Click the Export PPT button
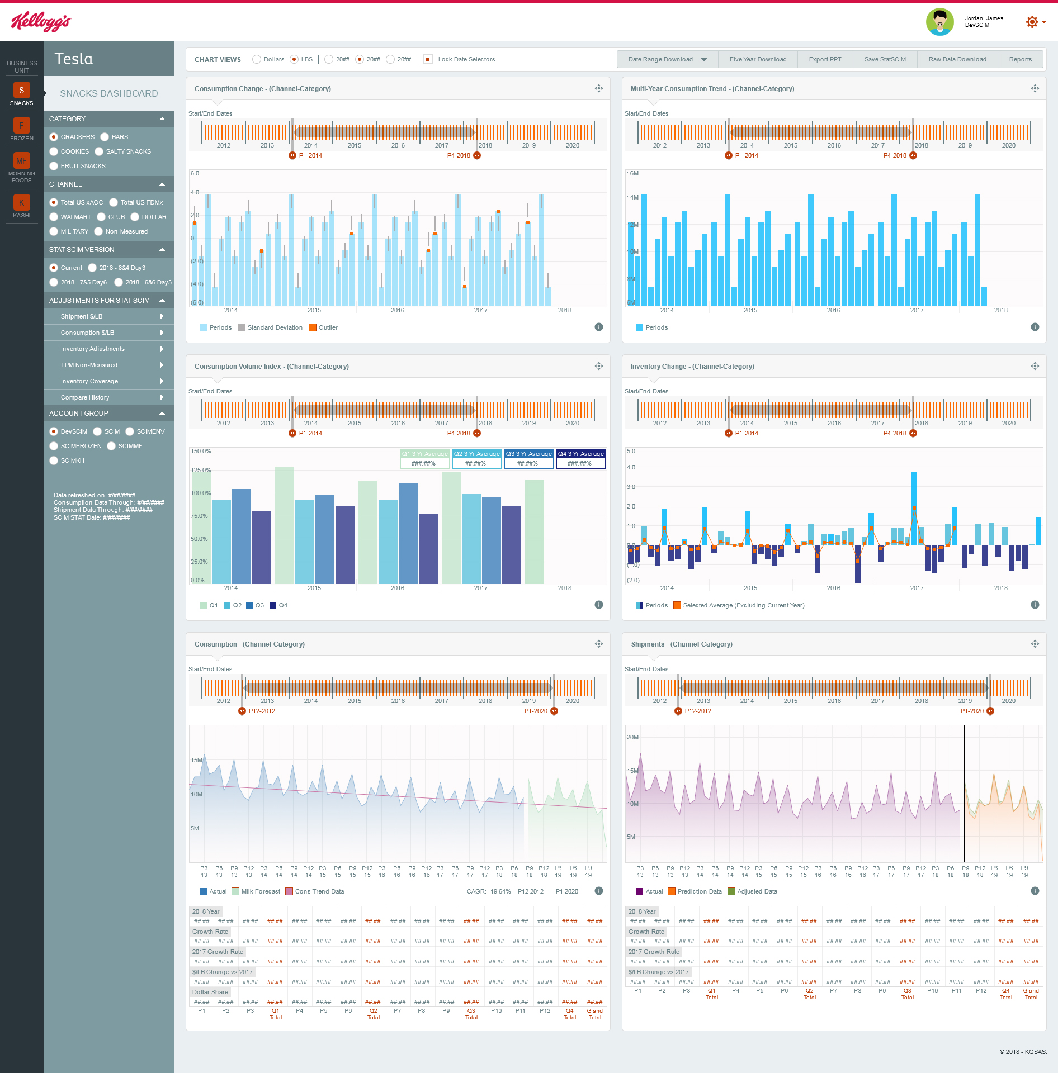This screenshot has width=1058, height=1073. click(x=825, y=59)
